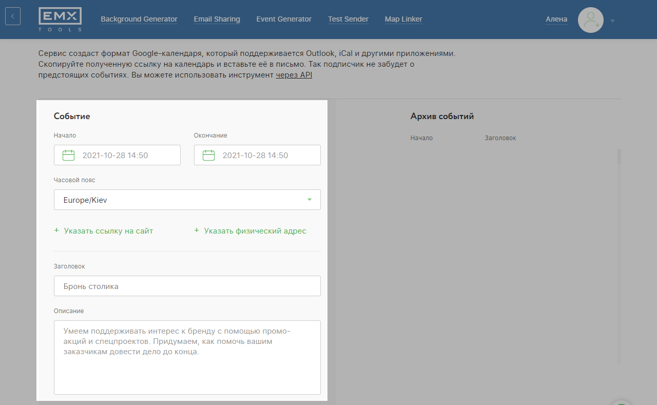This screenshot has width=657, height=405.
Task: Open the Test Sender tool
Action: [x=348, y=19]
